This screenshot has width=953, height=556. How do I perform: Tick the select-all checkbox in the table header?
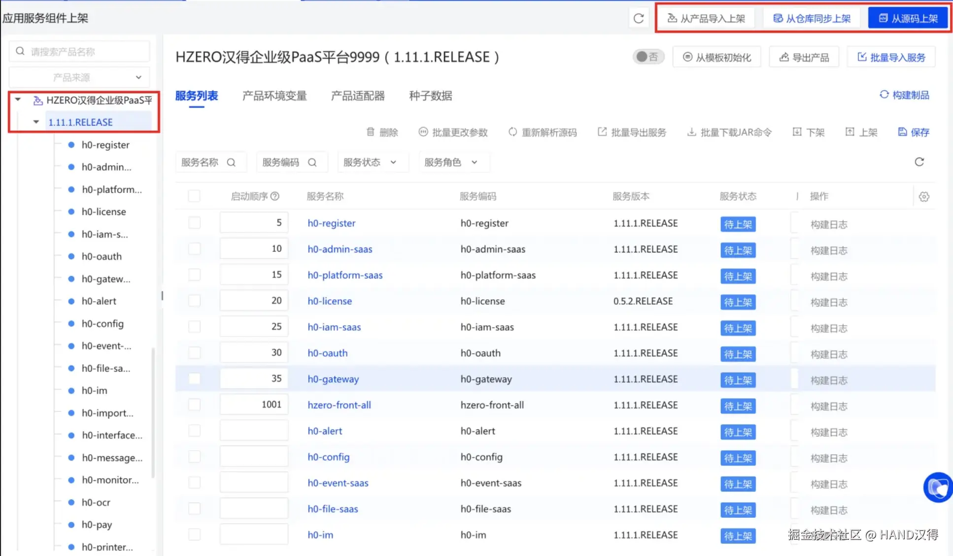pyautogui.click(x=194, y=196)
